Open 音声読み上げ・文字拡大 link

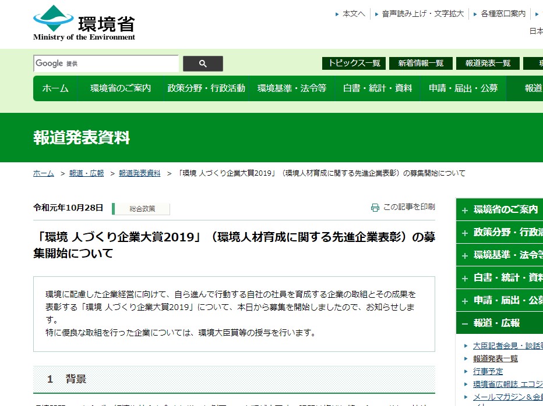tap(422, 13)
